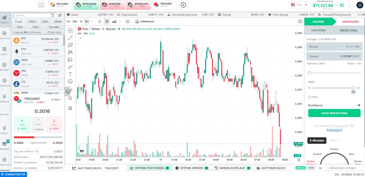Switch to the Limit-Order tab
Screen dimensions: 365x177
(x=319, y=30)
